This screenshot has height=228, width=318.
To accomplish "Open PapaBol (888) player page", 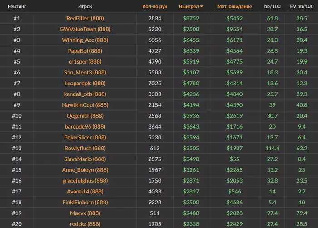I will tap(85, 51).
